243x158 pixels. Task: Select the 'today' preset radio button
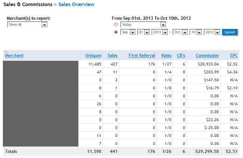pyautogui.click(x=116, y=24)
